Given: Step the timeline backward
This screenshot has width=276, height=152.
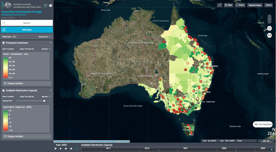Looking at the screenshot, I should click(66, 149).
